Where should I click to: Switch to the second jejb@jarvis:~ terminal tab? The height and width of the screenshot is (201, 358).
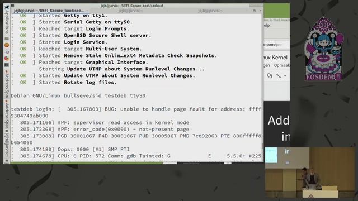pyautogui.click(x=130, y=11)
